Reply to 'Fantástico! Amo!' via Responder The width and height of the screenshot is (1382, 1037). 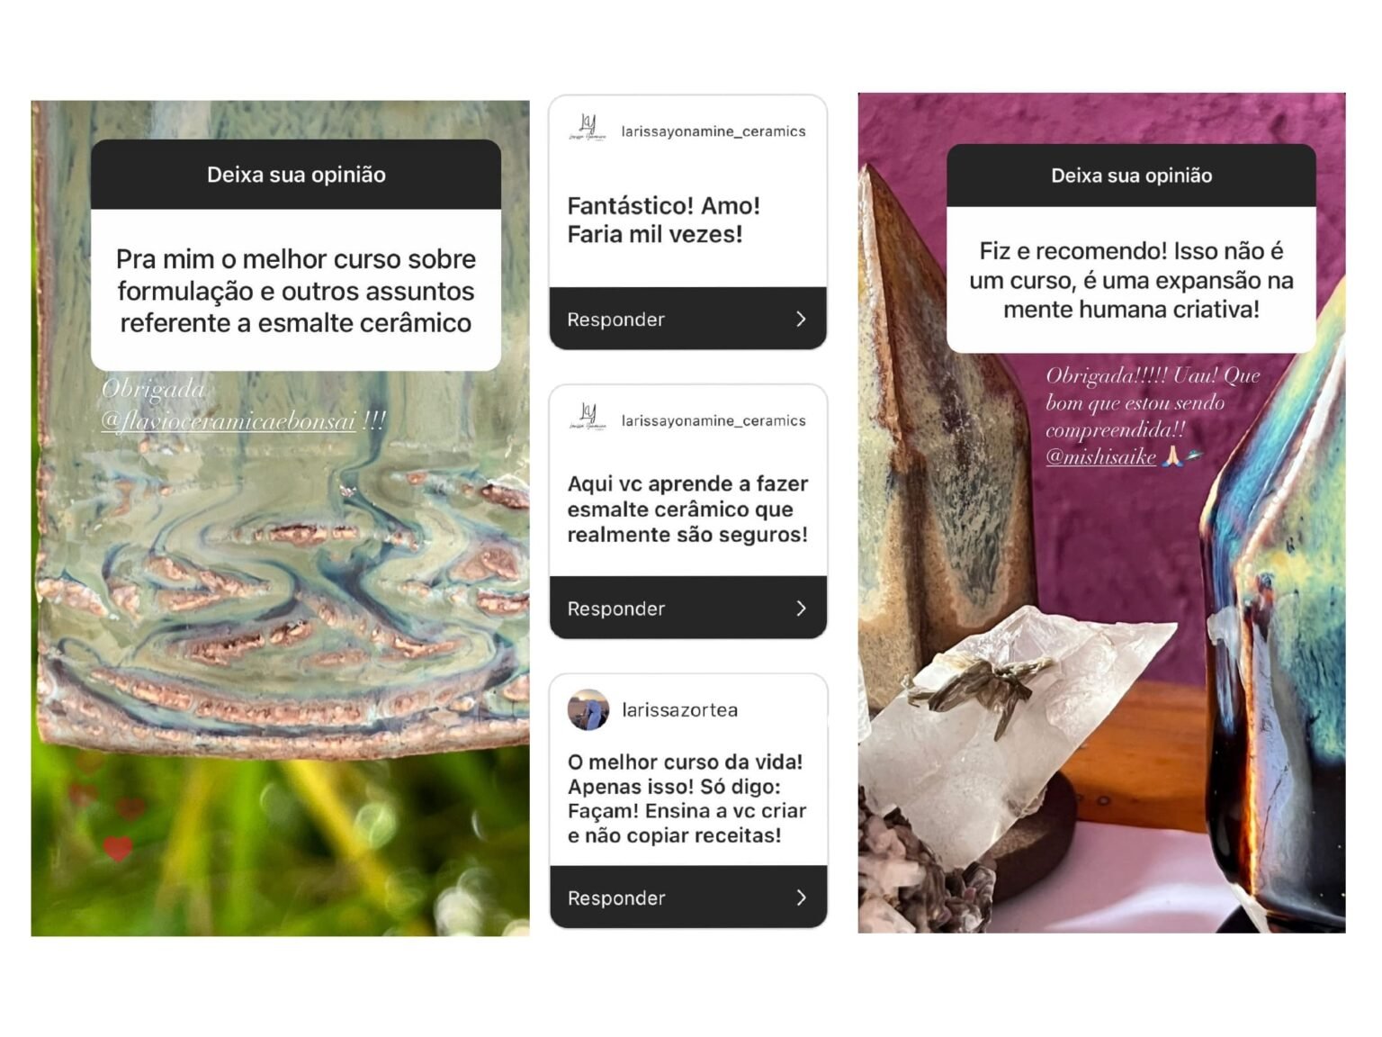(x=688, y=319)
